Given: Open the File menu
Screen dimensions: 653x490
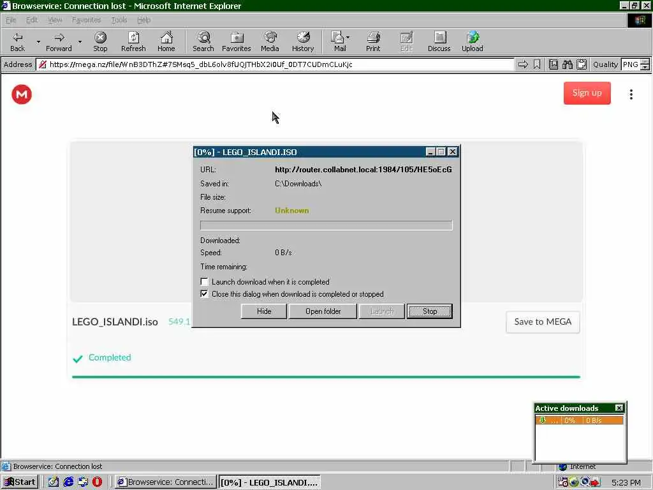Looking at the screenshot, I should point(11,20).
